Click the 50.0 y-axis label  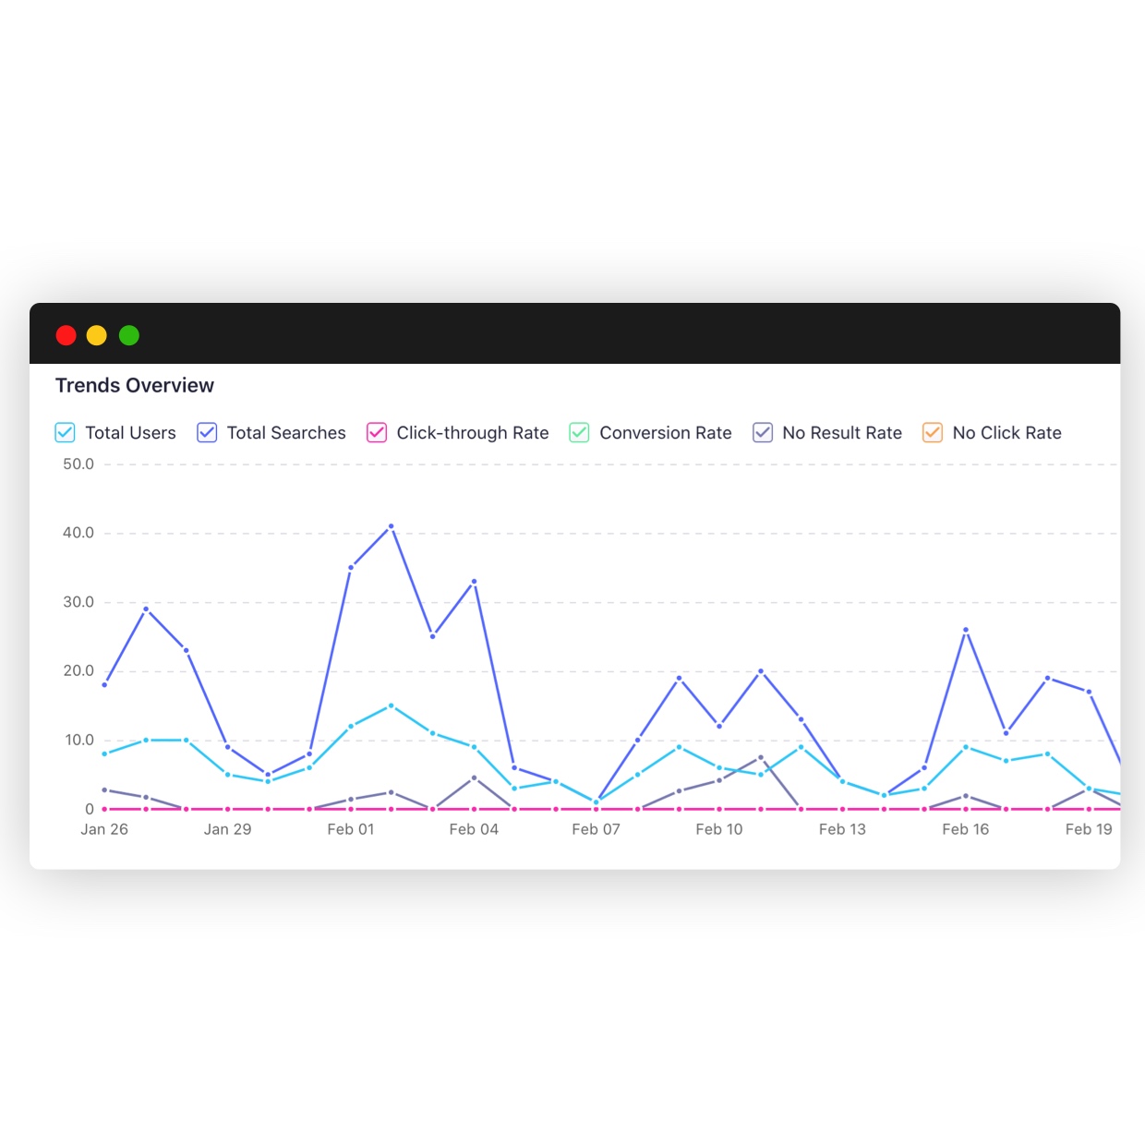[78, 464]
